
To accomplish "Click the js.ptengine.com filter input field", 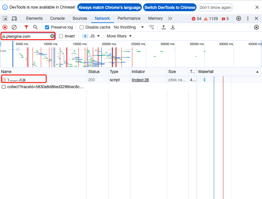I will coord(26,36).
